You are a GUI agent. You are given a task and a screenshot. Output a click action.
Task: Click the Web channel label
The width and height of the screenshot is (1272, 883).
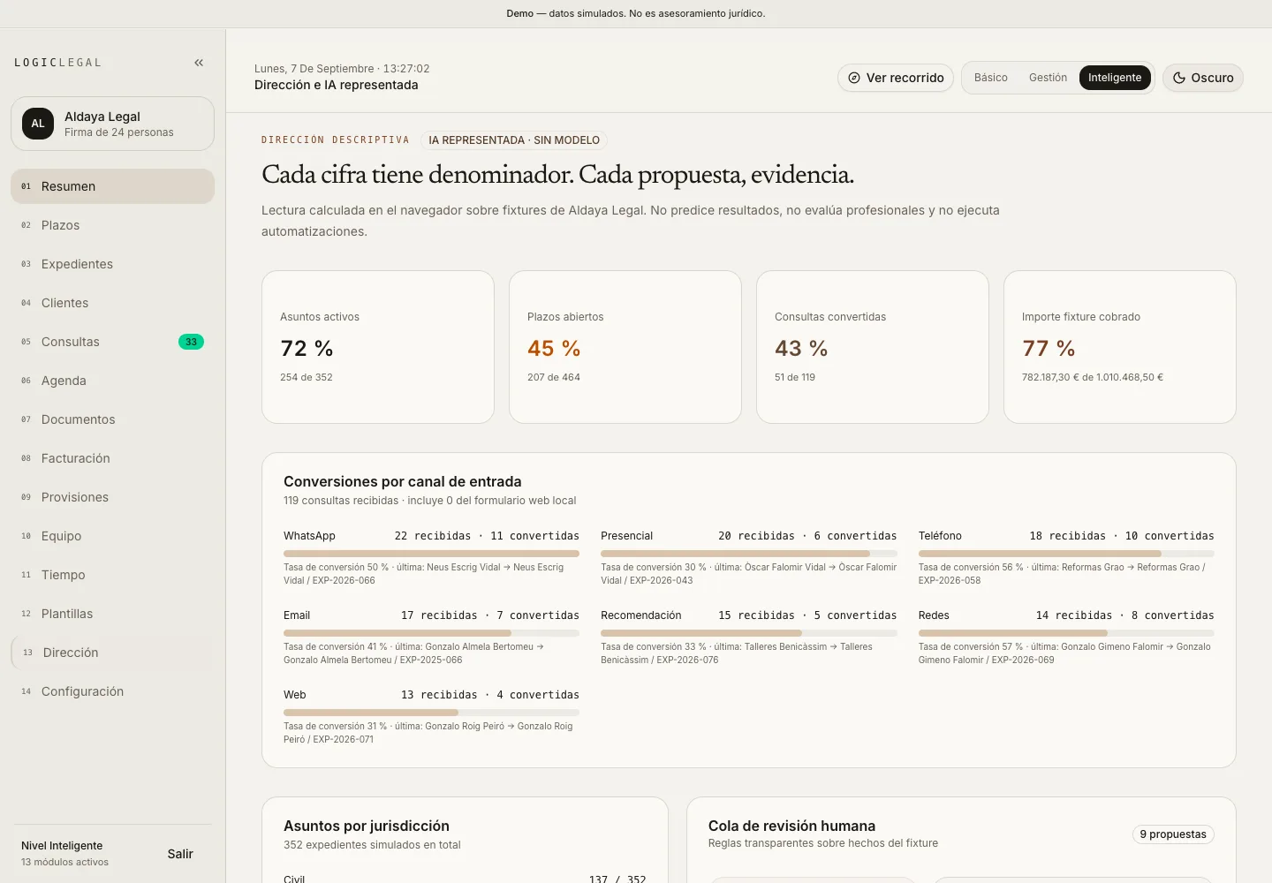295,695
